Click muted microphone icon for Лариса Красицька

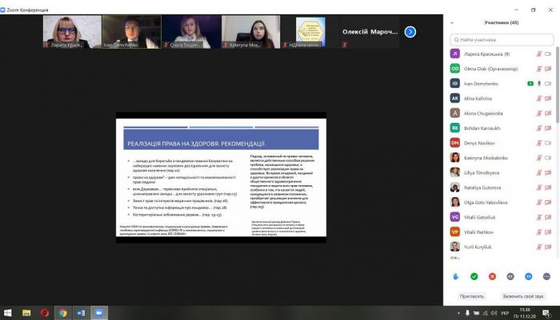point(539,54)
